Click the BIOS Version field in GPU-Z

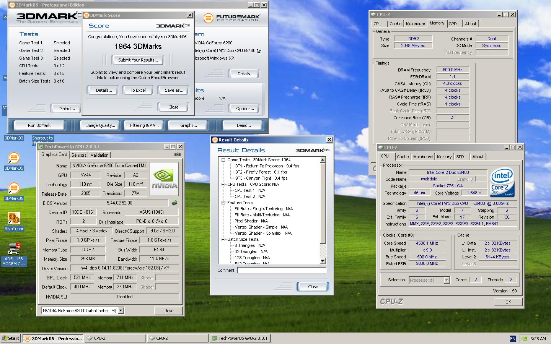119,203
